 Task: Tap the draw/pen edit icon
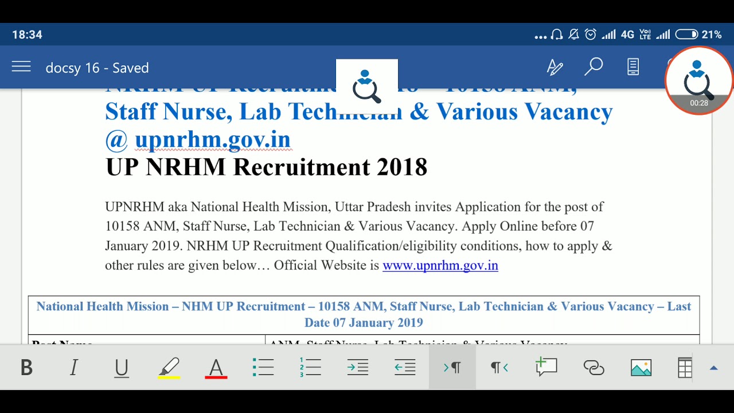pos(555,67)
